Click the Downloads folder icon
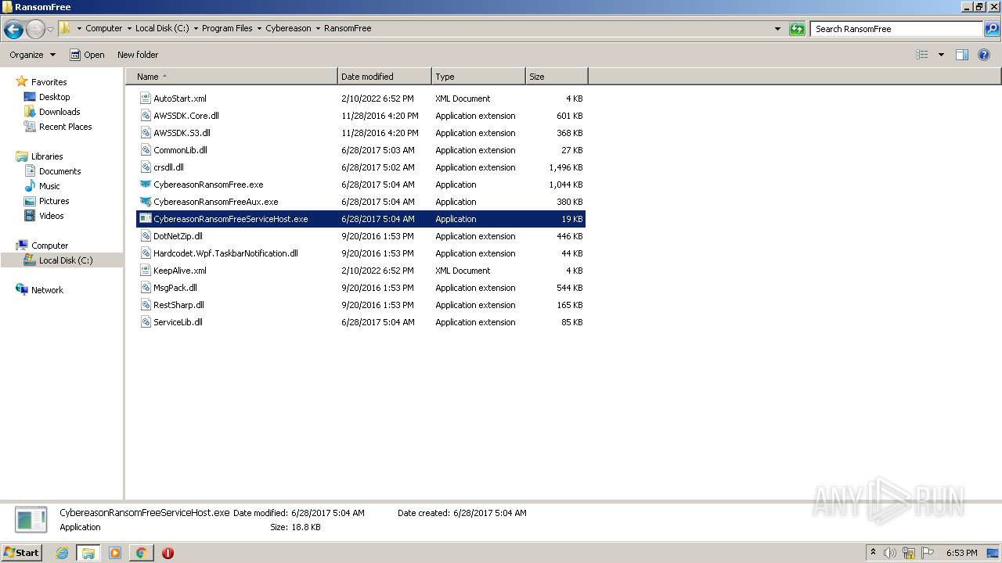The width and height of the screenshot is (1002, 563). pos(30,112)
